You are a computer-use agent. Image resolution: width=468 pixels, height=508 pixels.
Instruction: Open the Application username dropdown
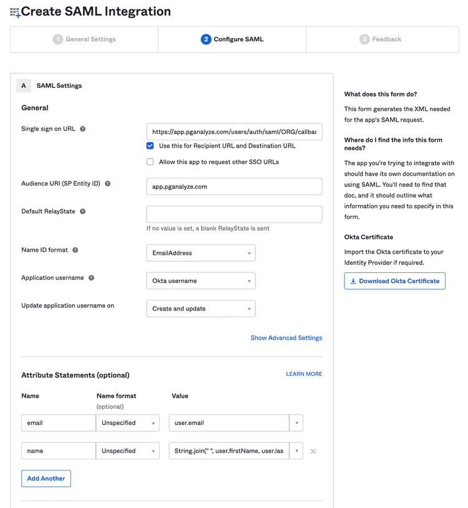tap(201, 281)
